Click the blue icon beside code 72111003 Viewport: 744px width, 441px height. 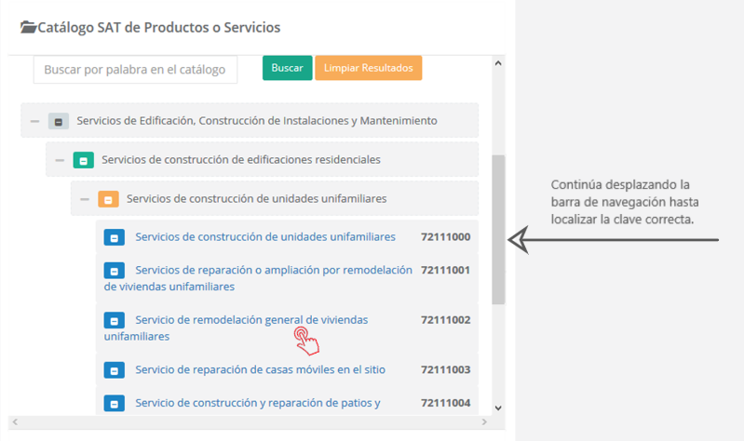[x=114, y=370]
